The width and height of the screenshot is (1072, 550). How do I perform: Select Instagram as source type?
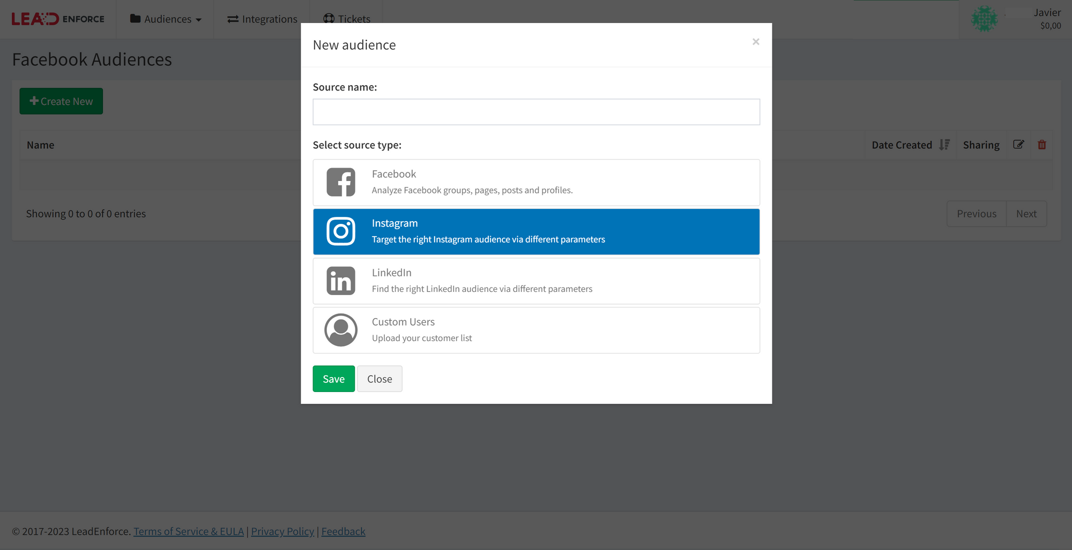[536, 232]
